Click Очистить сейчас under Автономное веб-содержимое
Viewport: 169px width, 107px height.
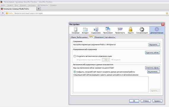152,68
